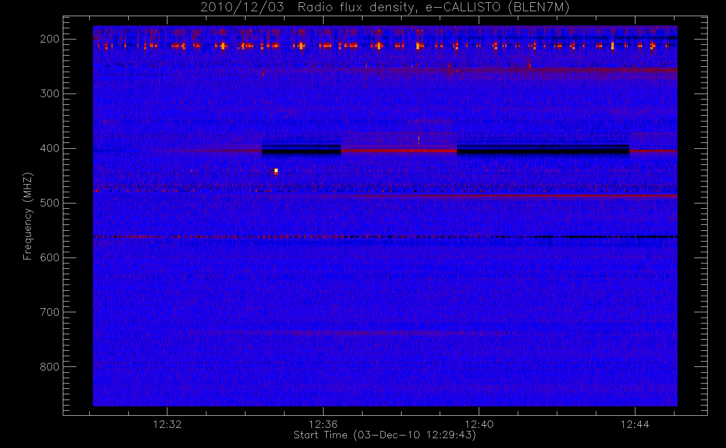Click the long black band near 400 MHz after 12:40
The width and height of the screenshot is (726, 448).
543,151
